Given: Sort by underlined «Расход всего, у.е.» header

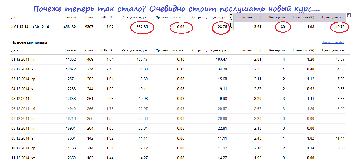Looking at the screenshot, I should (x=135, y=51).
